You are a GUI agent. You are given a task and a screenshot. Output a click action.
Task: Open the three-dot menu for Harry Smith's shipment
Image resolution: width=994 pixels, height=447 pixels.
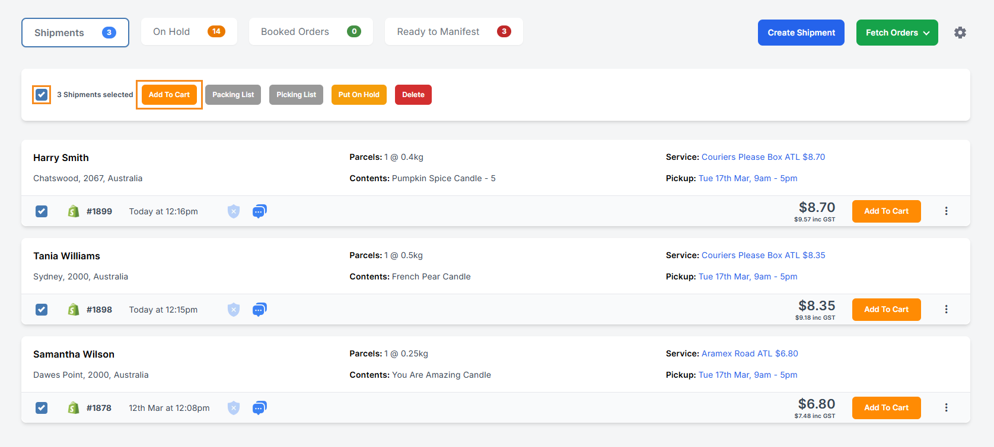point(946,211)
